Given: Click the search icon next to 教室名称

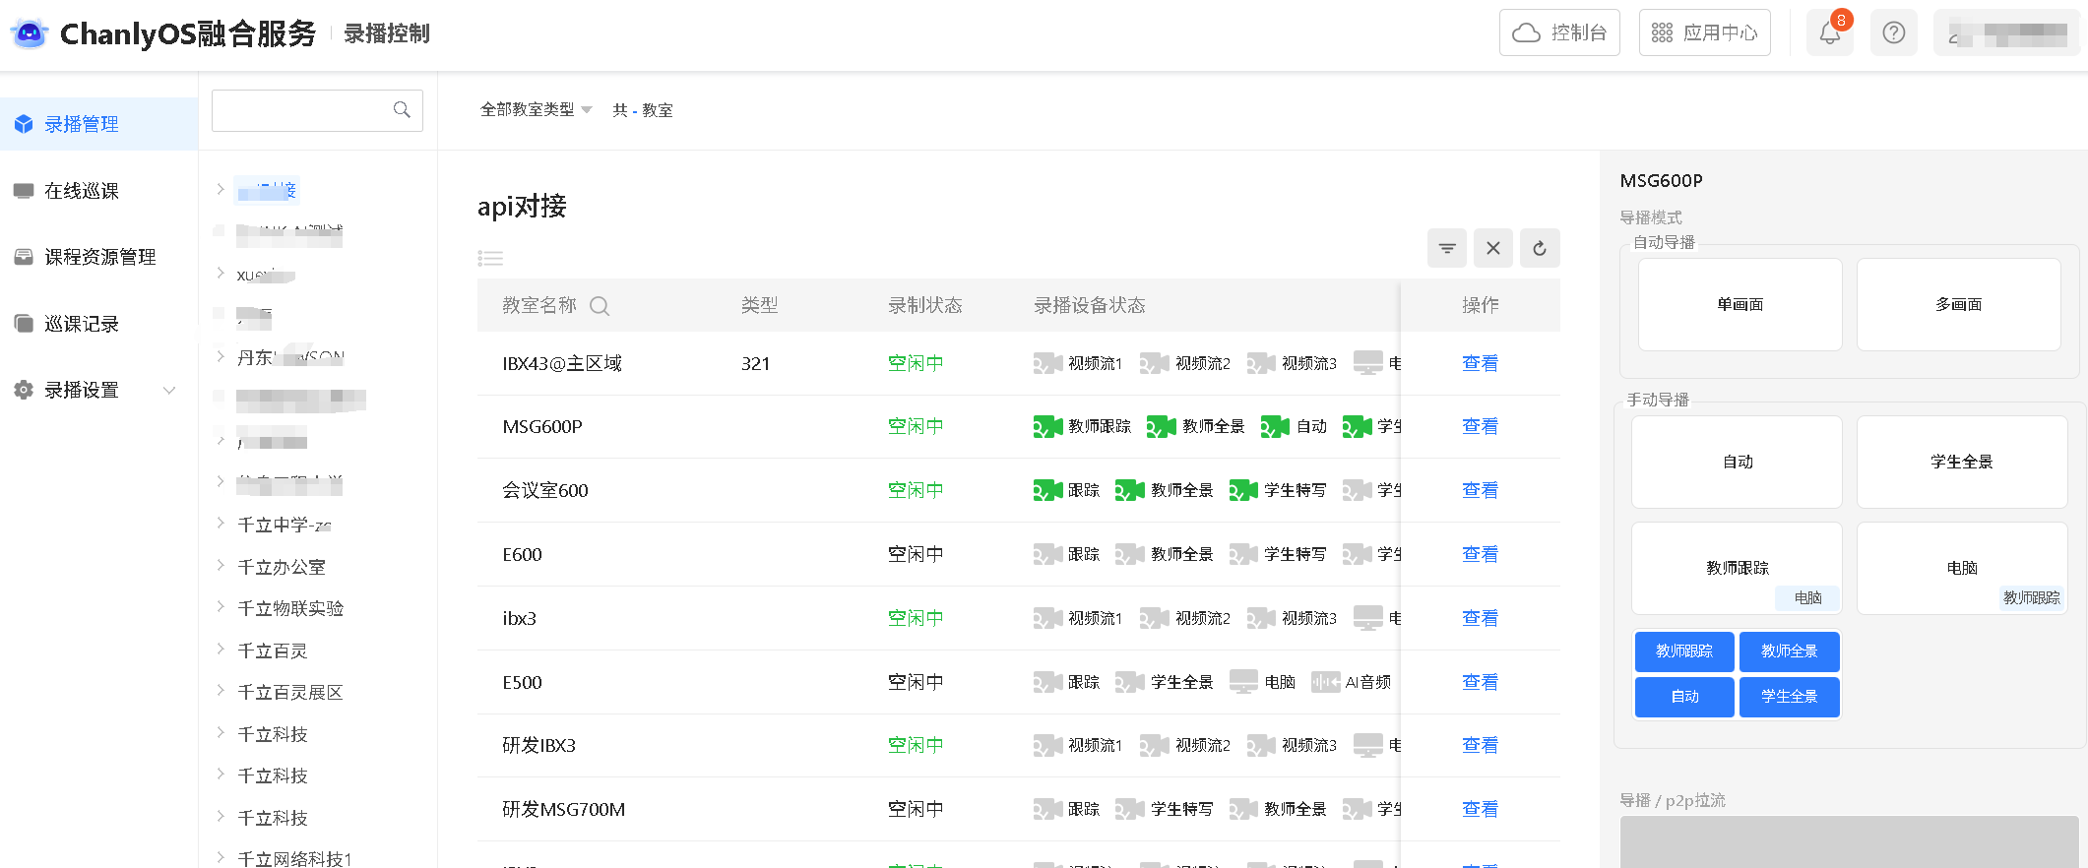Looking at the screenshot, I should (599, 306).
